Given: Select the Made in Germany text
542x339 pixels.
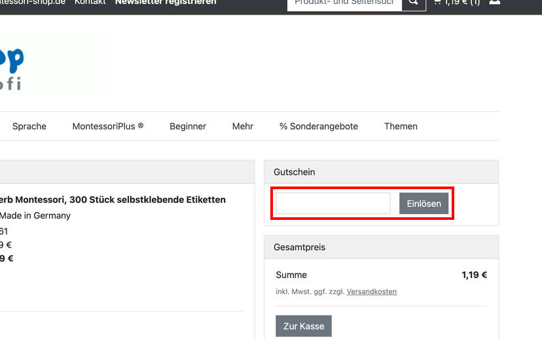Looking at the screenshot, I should point(35,215).
